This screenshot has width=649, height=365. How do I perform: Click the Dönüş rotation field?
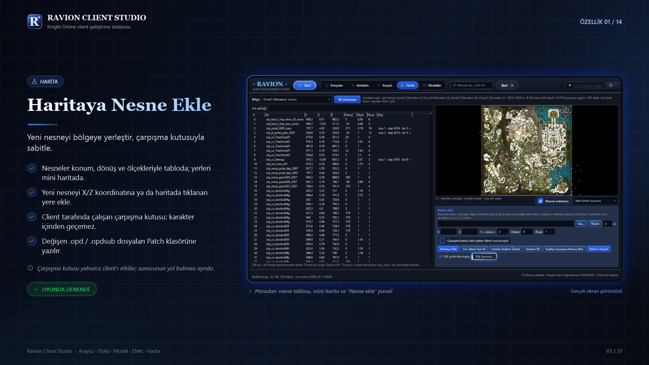click(x=527, y=232)
